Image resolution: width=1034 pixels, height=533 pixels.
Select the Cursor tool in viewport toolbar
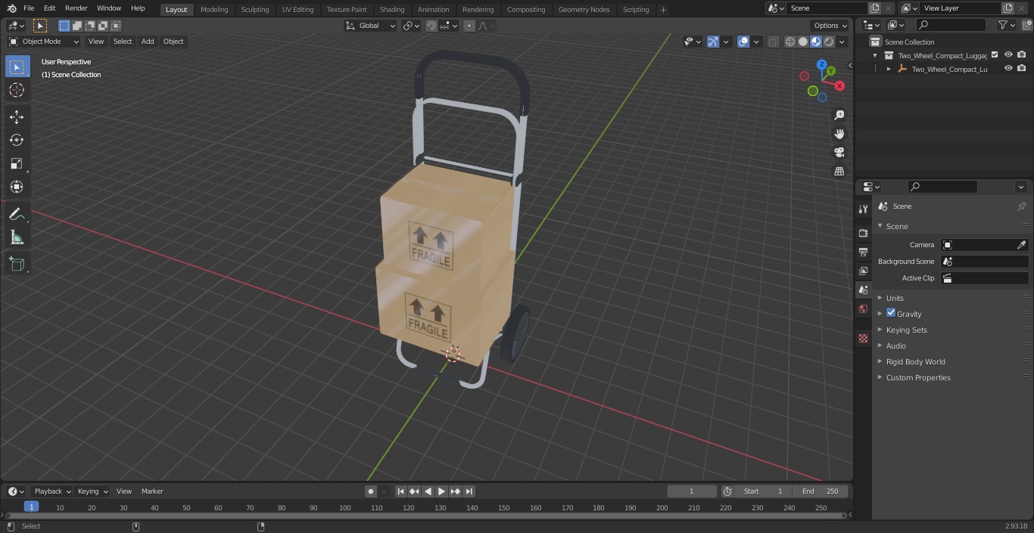(x=17, y=91)
